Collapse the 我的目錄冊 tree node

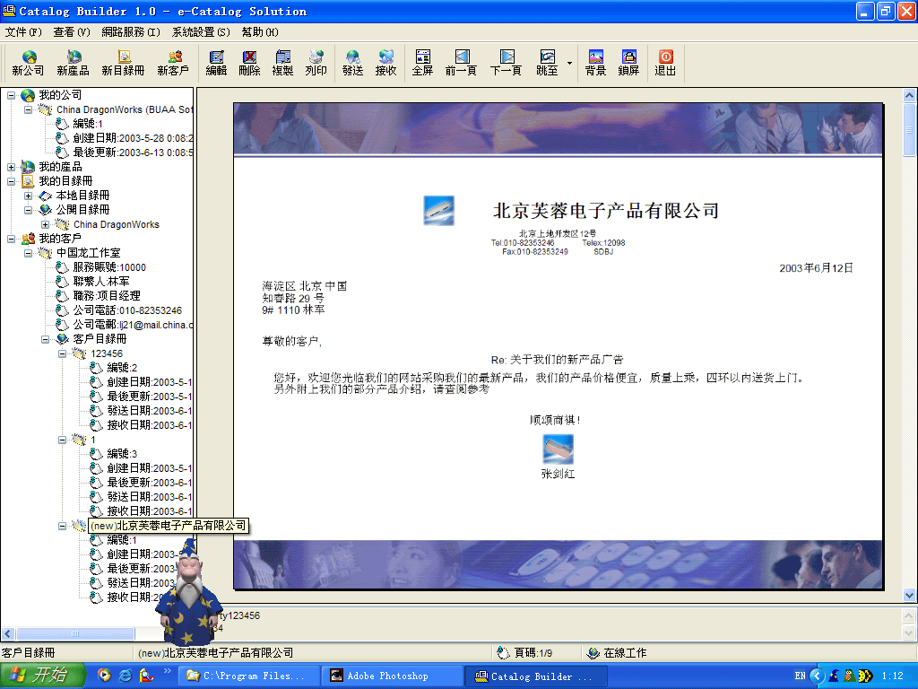(11, 181)
